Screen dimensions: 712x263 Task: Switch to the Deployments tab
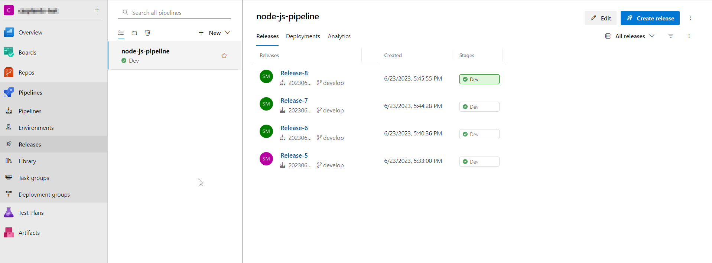(x=303, y=36)
